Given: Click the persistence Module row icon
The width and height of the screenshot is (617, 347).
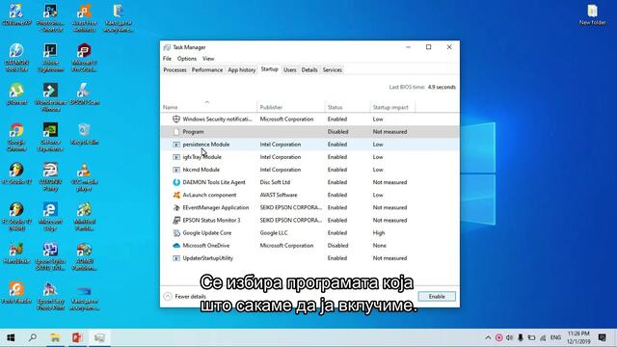Looking at the screenshot, I should tap(176, 145).
